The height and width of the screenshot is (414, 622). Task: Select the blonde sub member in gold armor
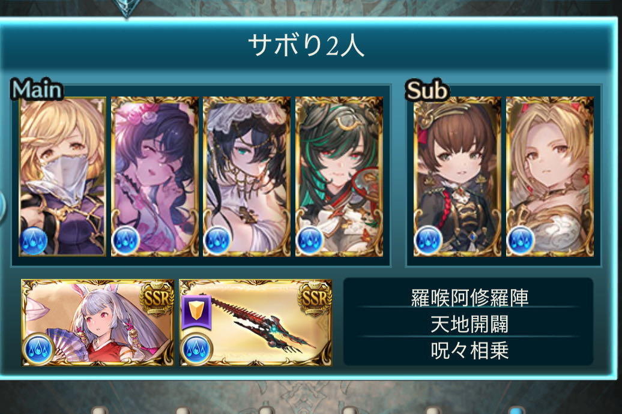tap(550, 176)
